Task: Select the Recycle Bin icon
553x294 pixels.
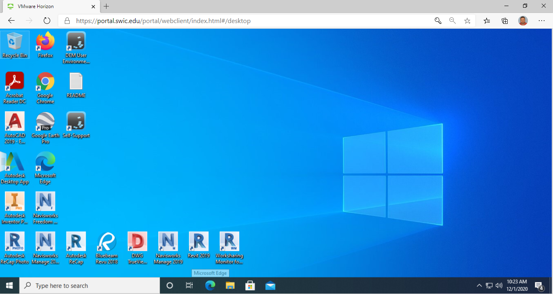Action: point(15,42)
